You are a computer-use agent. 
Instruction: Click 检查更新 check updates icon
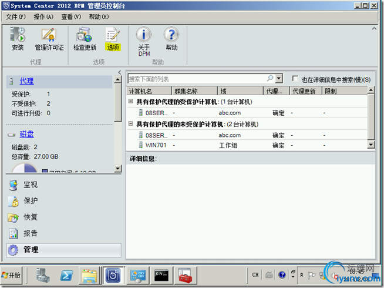coord(85,39)
